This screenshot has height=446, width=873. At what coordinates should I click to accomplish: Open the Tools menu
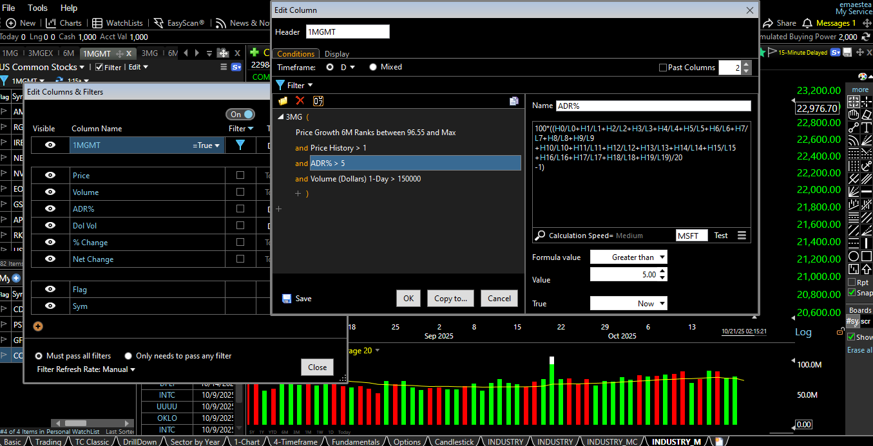[37, 8]
